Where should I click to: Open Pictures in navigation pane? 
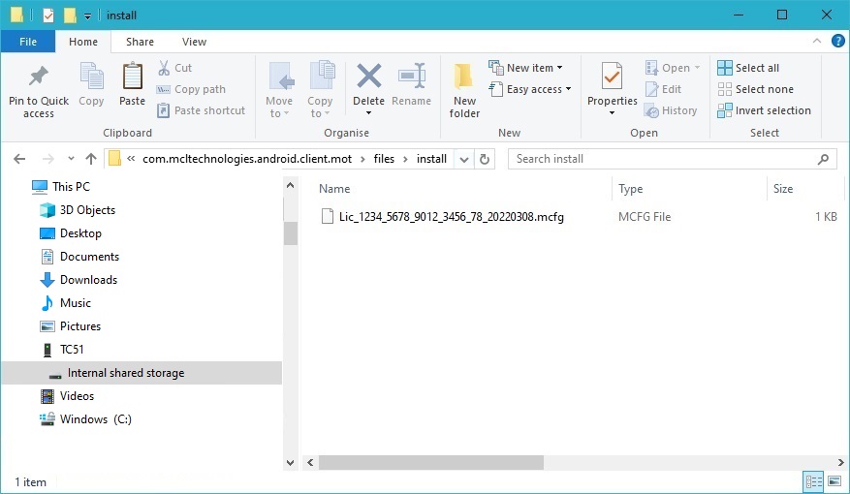click(70, 326)
